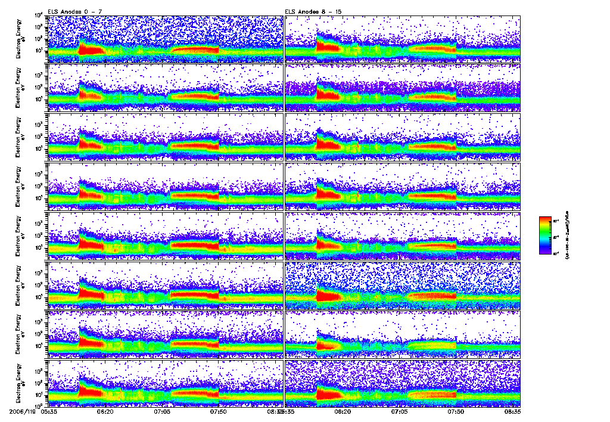Select the top spectrogram panel of Anodes 8 - 15
This screenshot has height=422, width=610.
tap(403, 39)
